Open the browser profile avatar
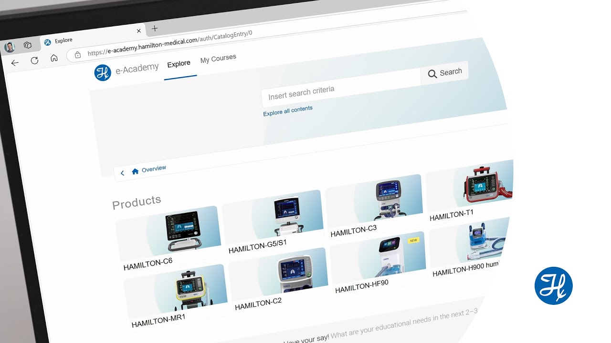 [x=10, y=47]
